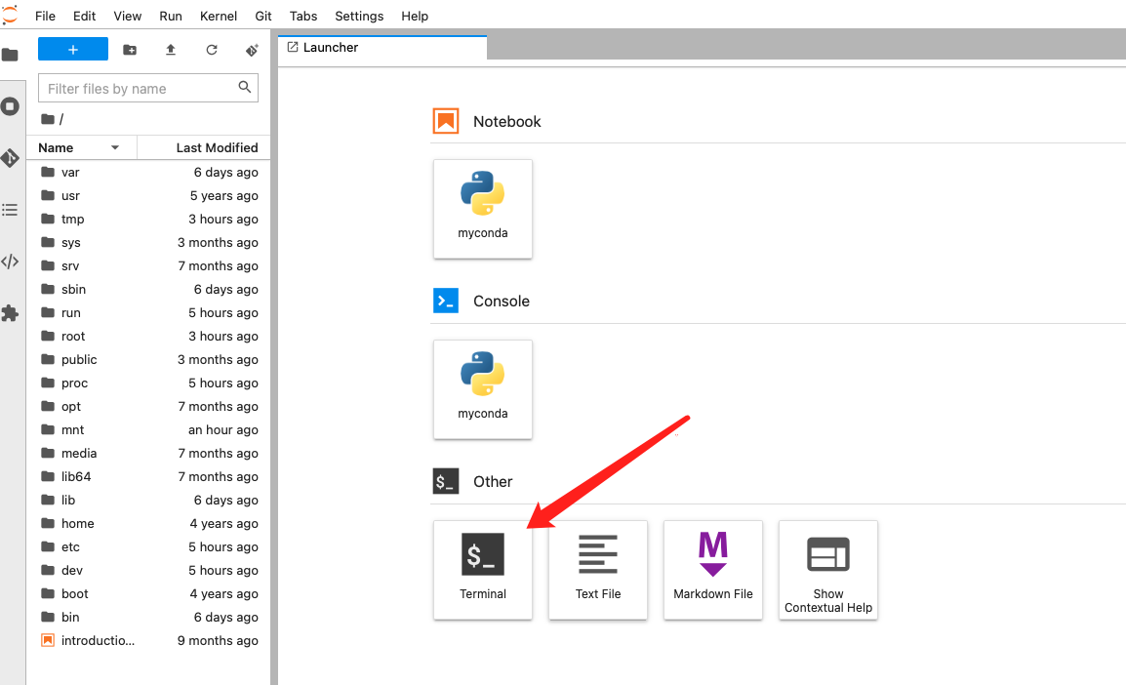Open a new Terminal from launcher
Viewport: 1126px width, 685px height.
(x=483, y=570)
